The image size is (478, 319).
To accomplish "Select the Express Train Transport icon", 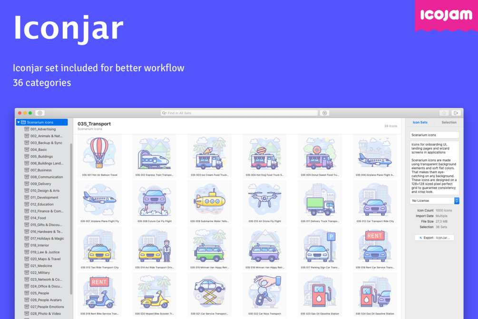I will [155, 156].
